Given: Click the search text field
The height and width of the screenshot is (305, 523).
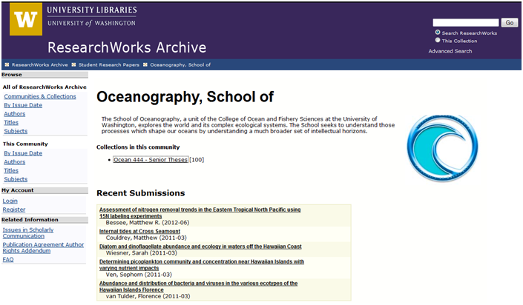Looking at the screenshot, I should [x=466, y=23].
